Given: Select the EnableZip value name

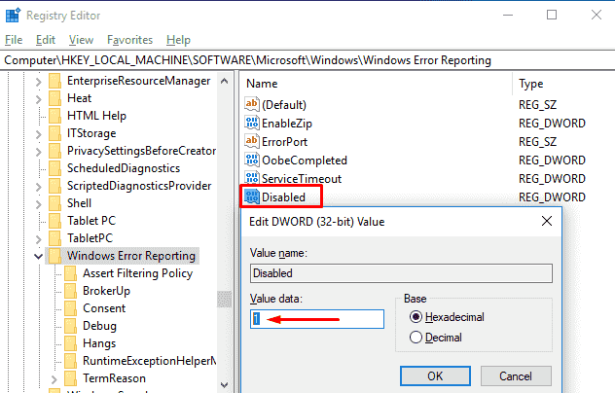Looking at the screenshot, I should pos(287,124).
